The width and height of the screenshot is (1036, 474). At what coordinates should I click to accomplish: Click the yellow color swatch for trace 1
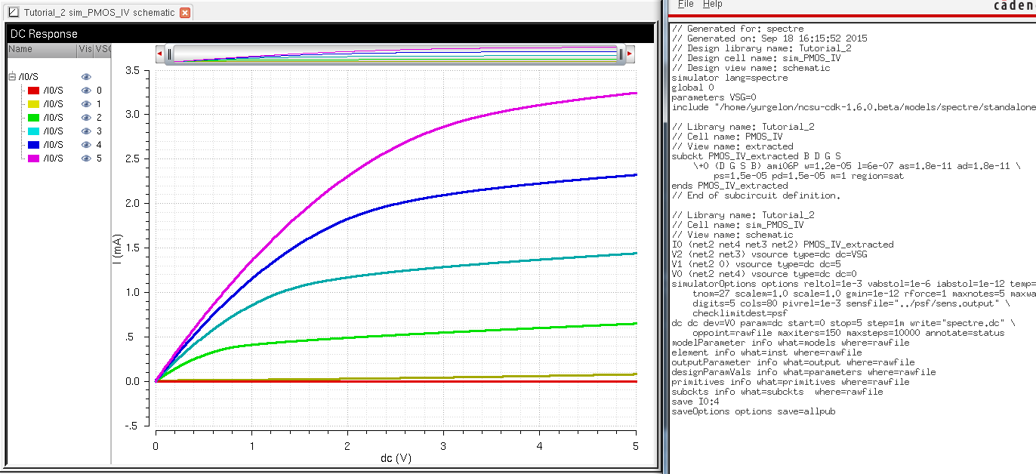pyautogui.click(x=33, y=104)
